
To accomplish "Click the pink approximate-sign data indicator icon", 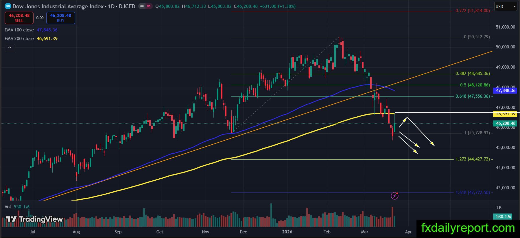I will [149, 6].
